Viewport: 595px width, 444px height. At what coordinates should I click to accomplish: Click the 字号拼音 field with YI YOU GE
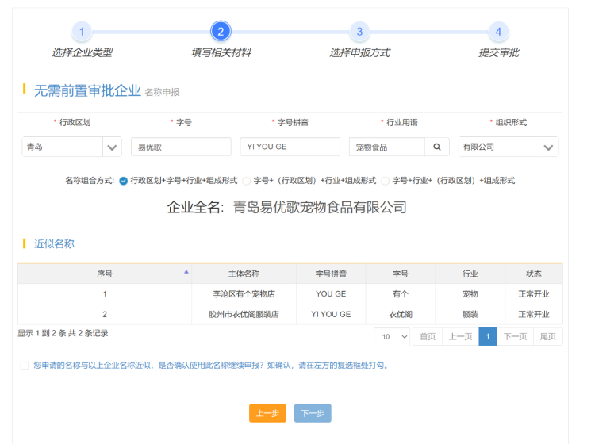(290, 147)
